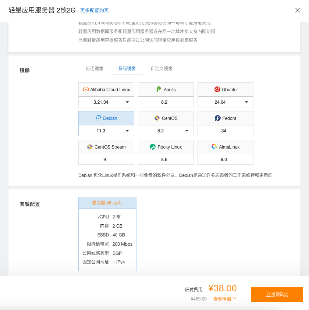The height and width of the screenshot is (310, 309).
Task: Pick the CentOS logo icon
Action: (x=157, y=118)
